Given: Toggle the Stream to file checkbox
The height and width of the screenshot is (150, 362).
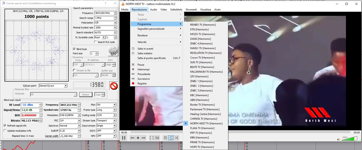Looking at the screenshot, I should pos(74,71).
